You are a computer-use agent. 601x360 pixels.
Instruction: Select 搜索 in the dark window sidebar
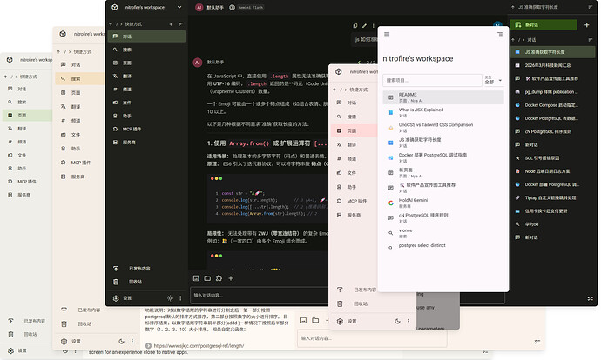tap(146, 50)
